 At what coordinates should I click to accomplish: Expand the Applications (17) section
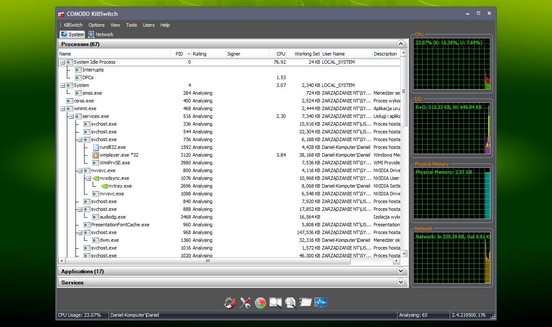click(x=401, y=271)
